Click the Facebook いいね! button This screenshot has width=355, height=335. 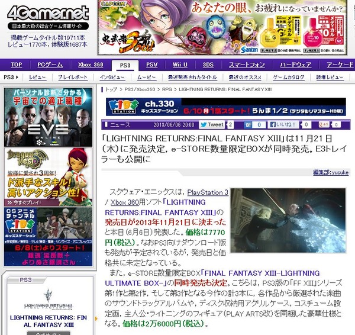point(283,124)
